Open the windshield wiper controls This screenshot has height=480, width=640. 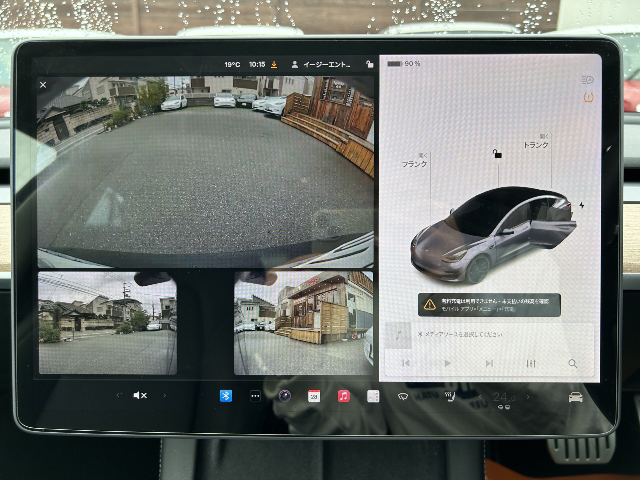click(x=403, y=397)
